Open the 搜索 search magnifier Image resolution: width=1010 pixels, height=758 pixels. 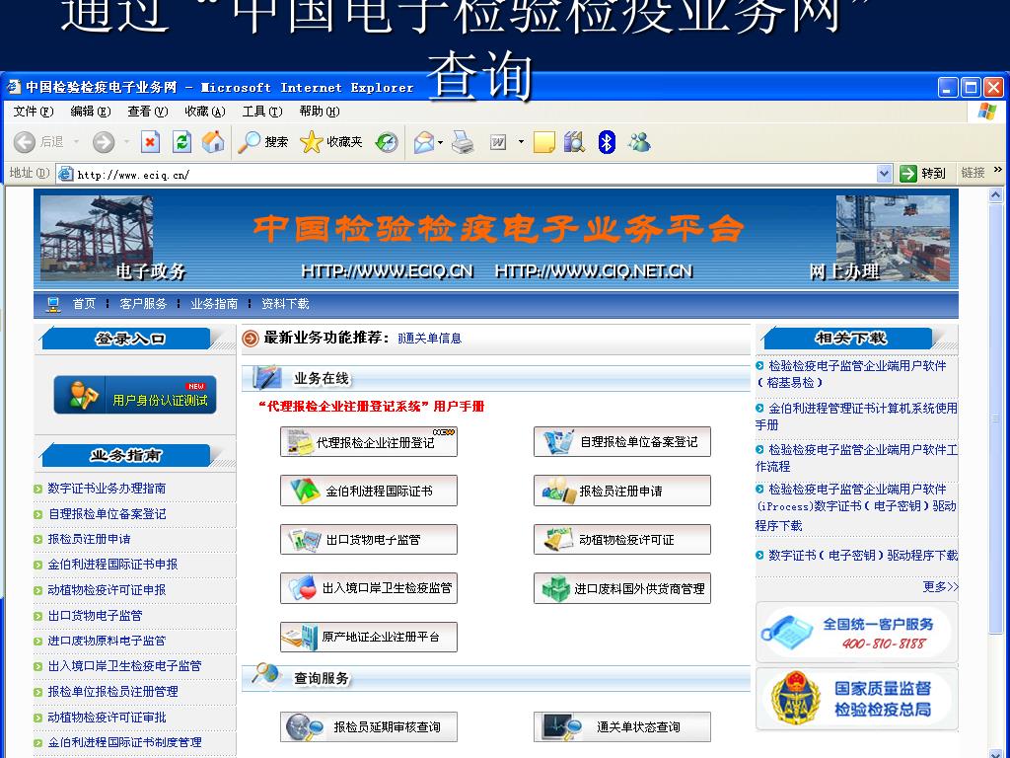pos(262,142)
